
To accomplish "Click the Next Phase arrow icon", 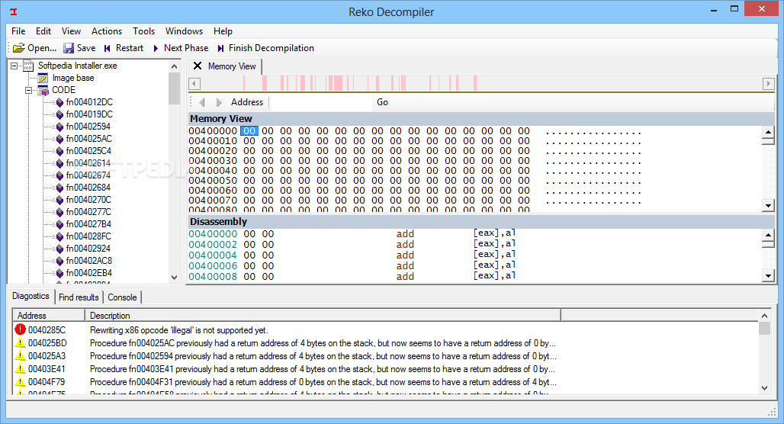I will pyautogui.click(x=156, y=48).
